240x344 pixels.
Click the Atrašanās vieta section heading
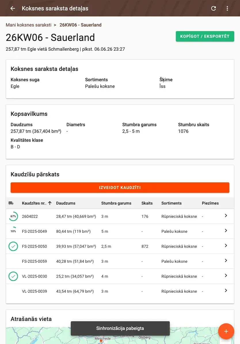(31, 319)
